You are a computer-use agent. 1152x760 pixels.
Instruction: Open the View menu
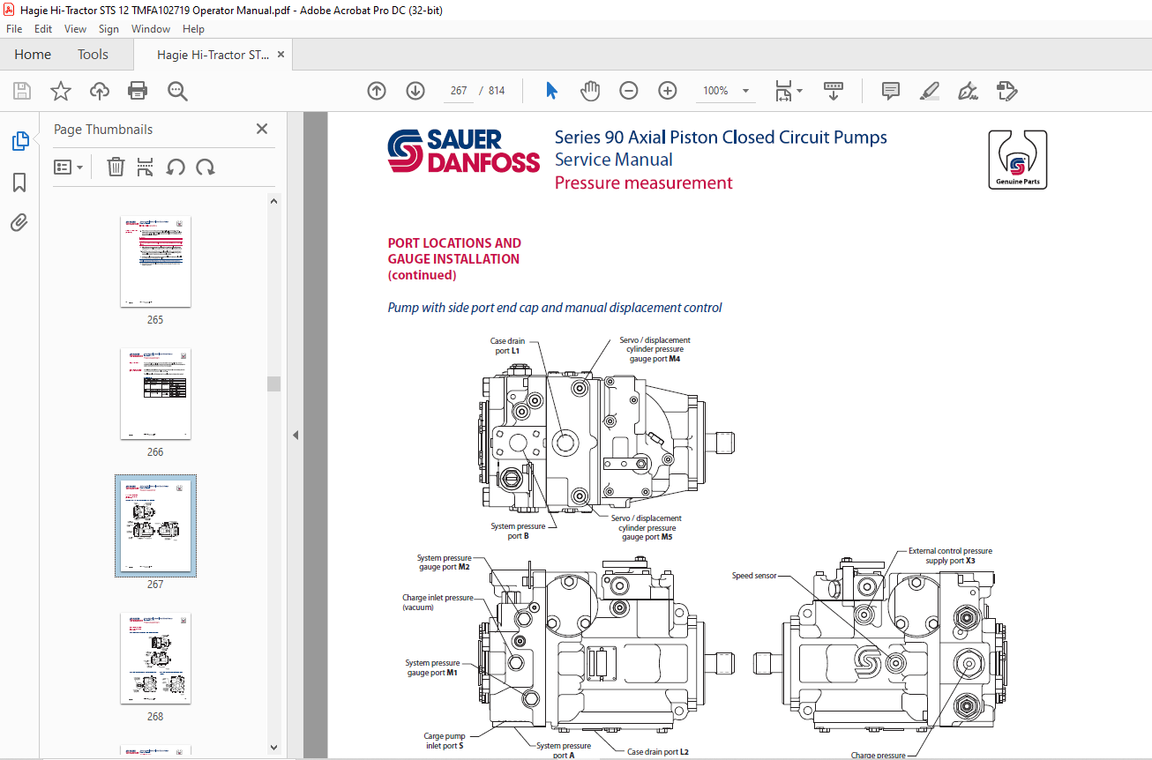(76, 29)
